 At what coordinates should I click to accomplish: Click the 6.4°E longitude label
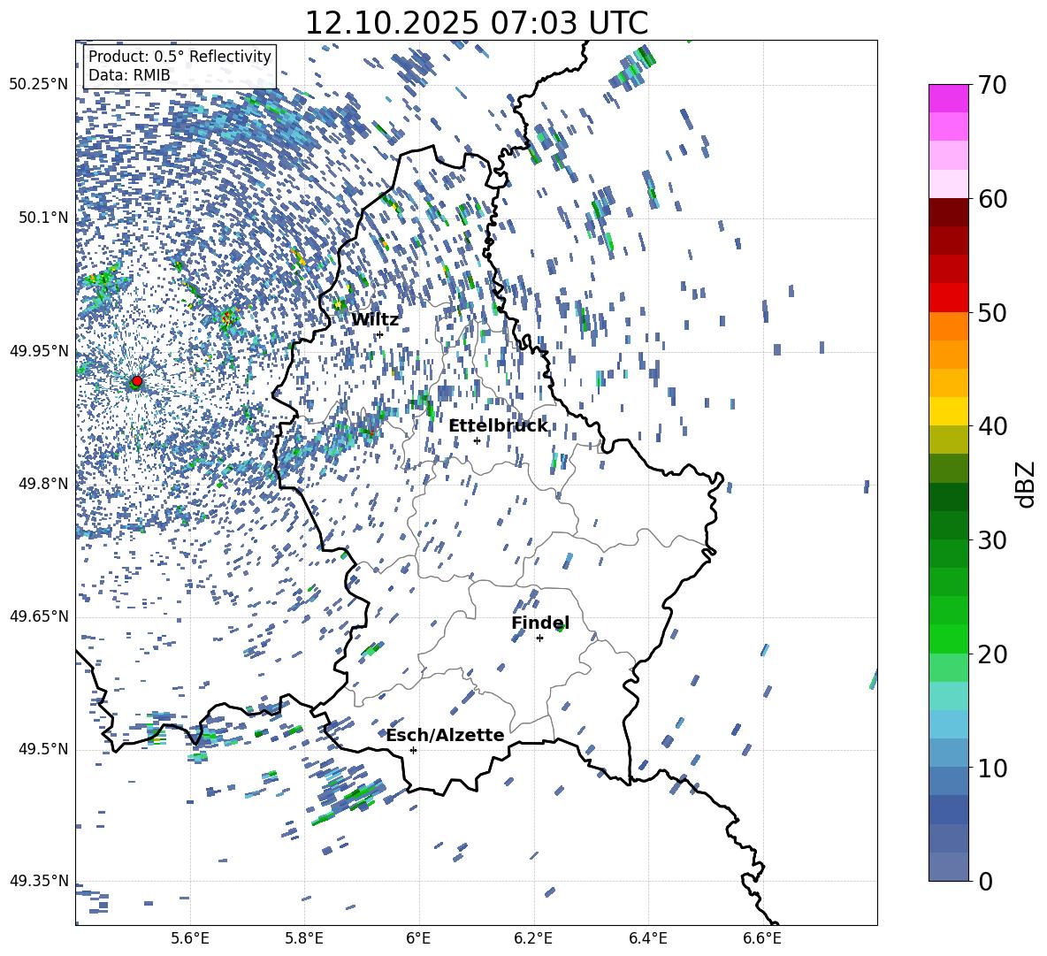pyautogui.click(x=647, y=938)
